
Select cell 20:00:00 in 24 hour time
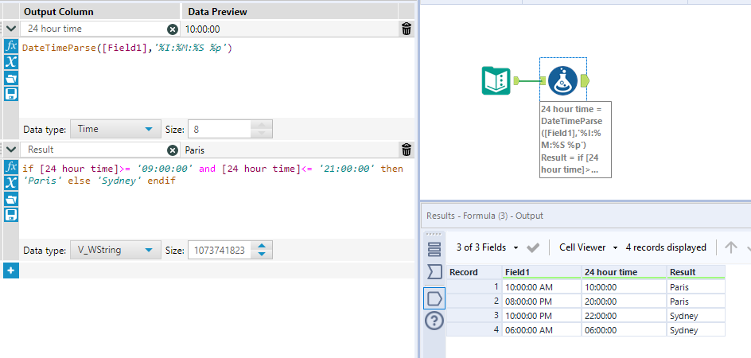pos(624,302)
